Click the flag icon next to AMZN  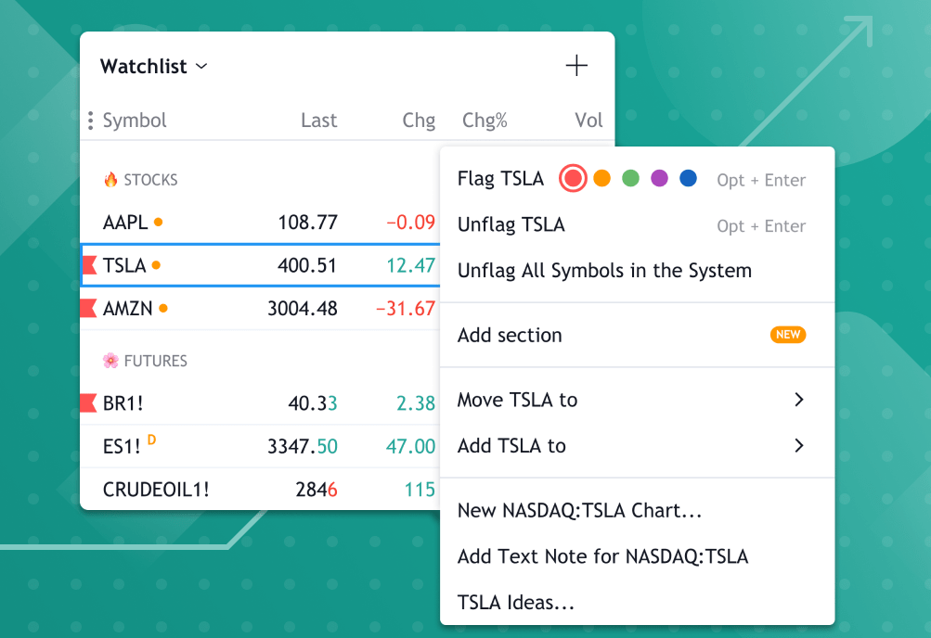88,308
